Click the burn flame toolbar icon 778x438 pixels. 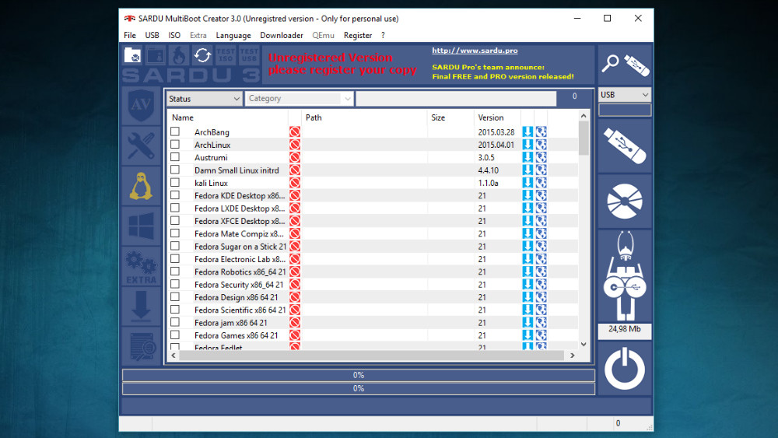[x=179, y=55]
